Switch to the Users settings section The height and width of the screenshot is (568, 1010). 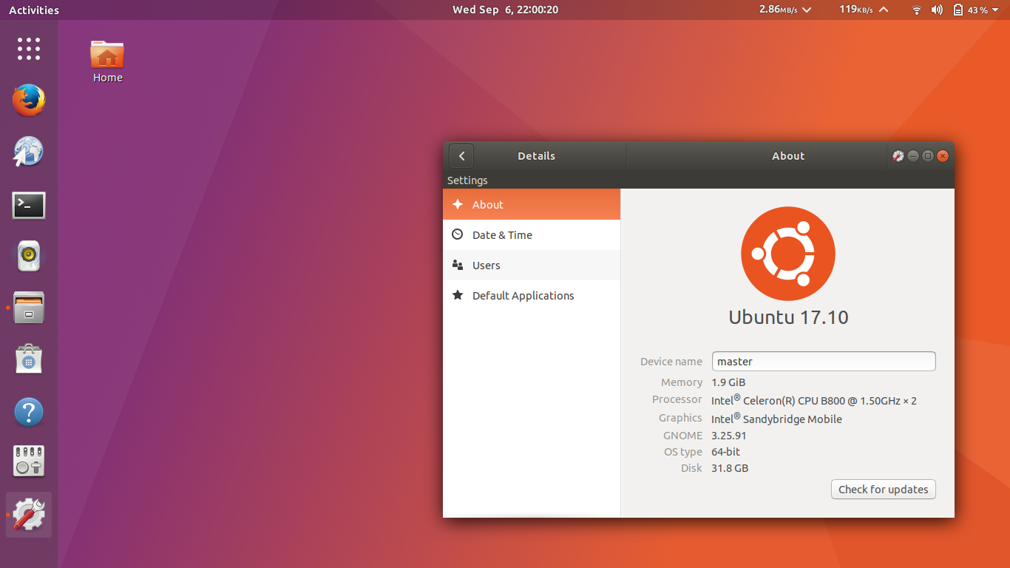[x=487, y=265]
